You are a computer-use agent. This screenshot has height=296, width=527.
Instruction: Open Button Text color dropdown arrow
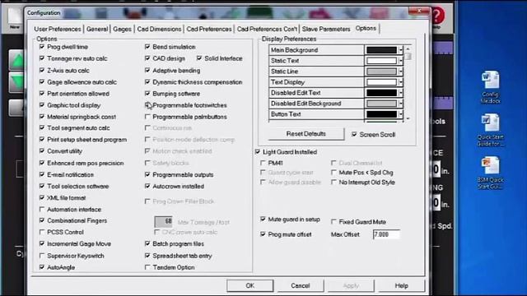click(401, 114)
